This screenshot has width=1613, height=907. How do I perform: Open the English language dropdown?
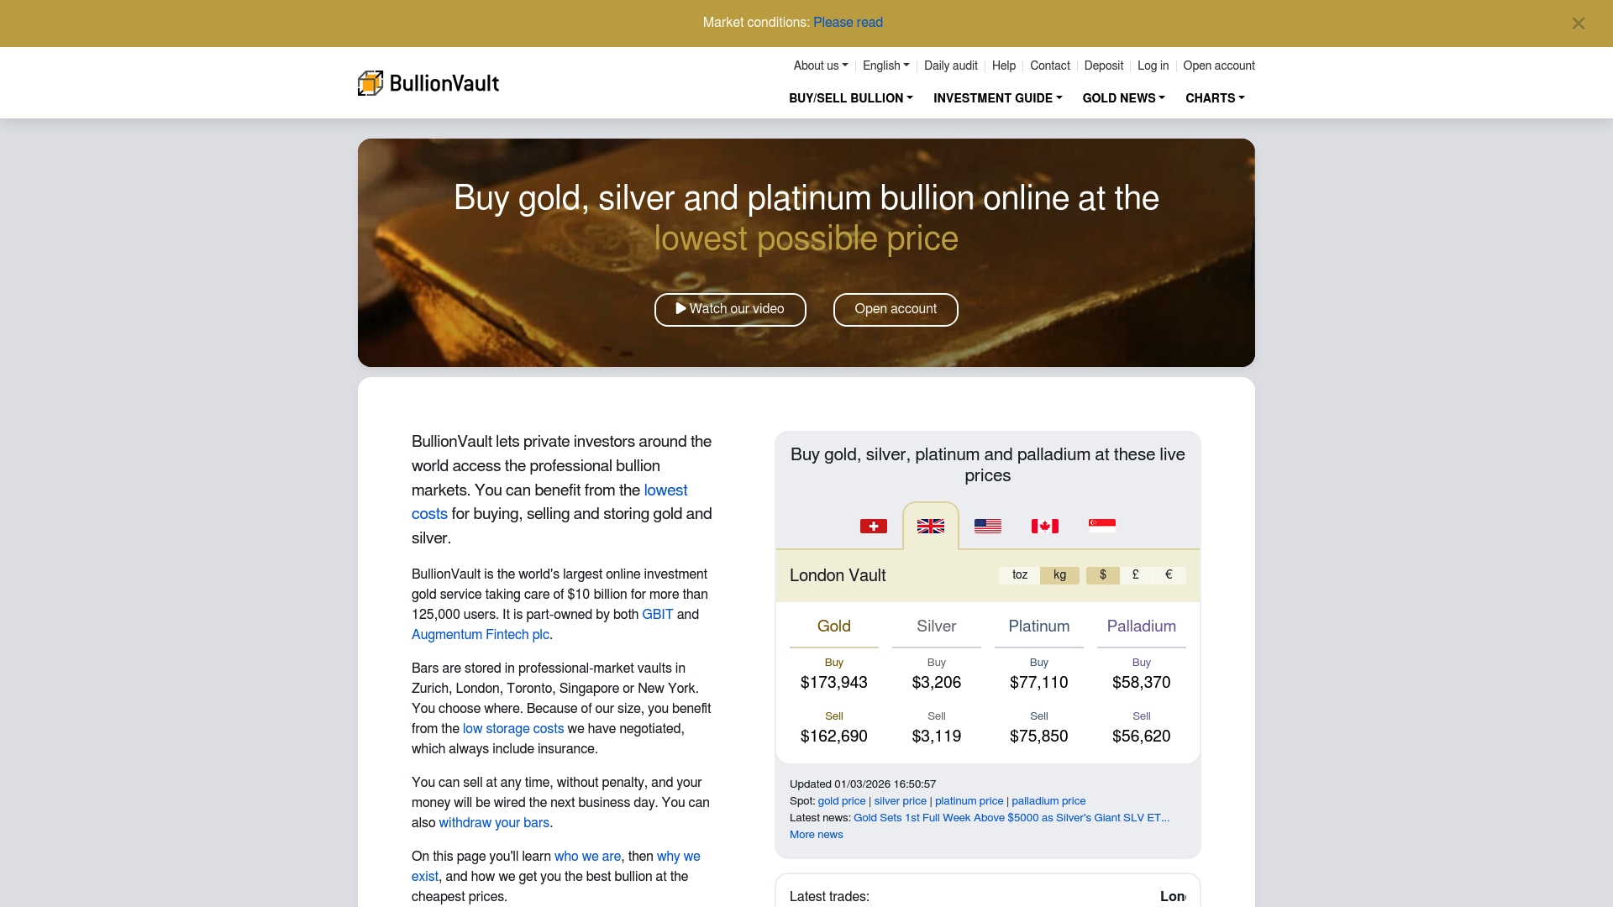pos(885,66)
